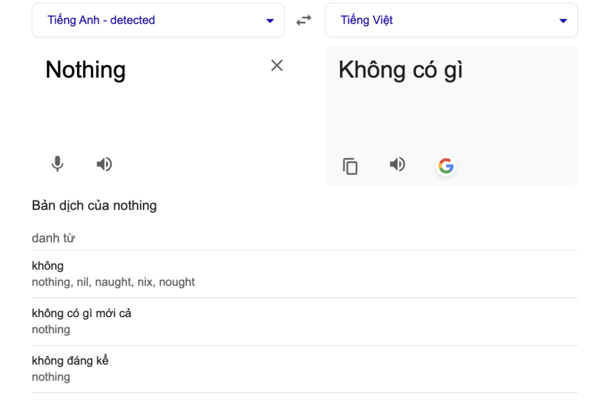Play audio of the source text
612x402 pixels.
click(x=105, y=164)
